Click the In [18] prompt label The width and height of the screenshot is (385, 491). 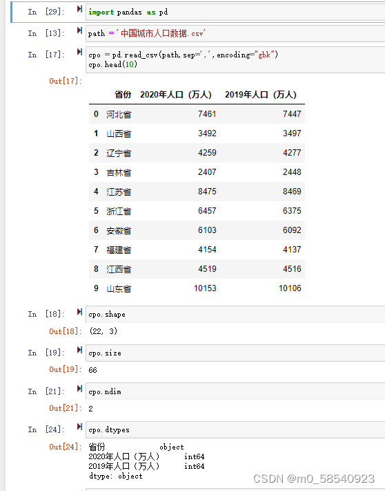46,314
